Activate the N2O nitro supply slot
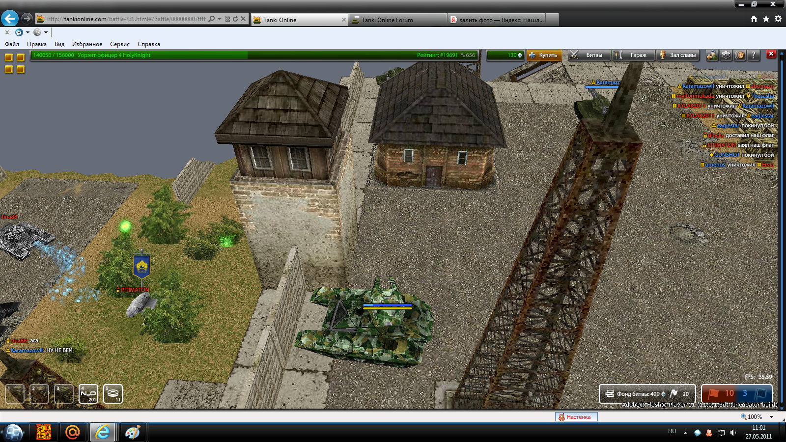786x442 pixels. coord(88,394)
